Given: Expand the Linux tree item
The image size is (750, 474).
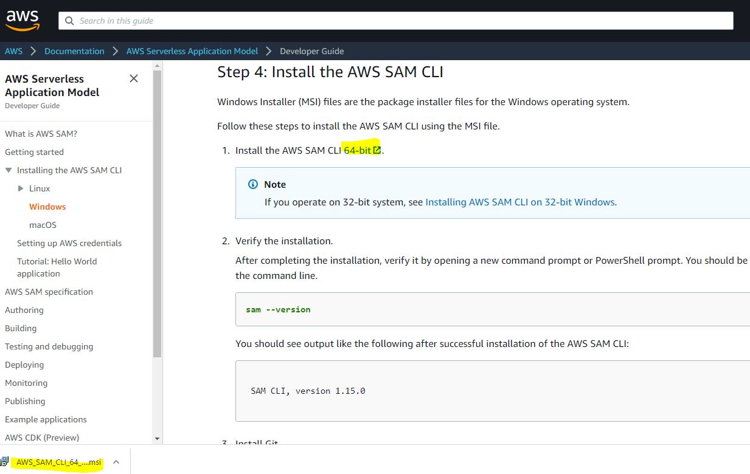Looking at the screenshot, I should pyautogui.click(x=21, y=188).
